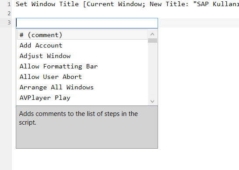239x170 pixels.
Task: Click the step description help text area
Action: pyautogui.click(x=87, y=127)
